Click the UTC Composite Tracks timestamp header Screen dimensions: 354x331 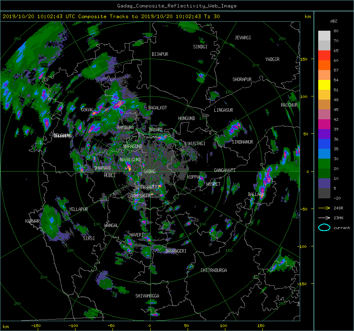(111, 17)
